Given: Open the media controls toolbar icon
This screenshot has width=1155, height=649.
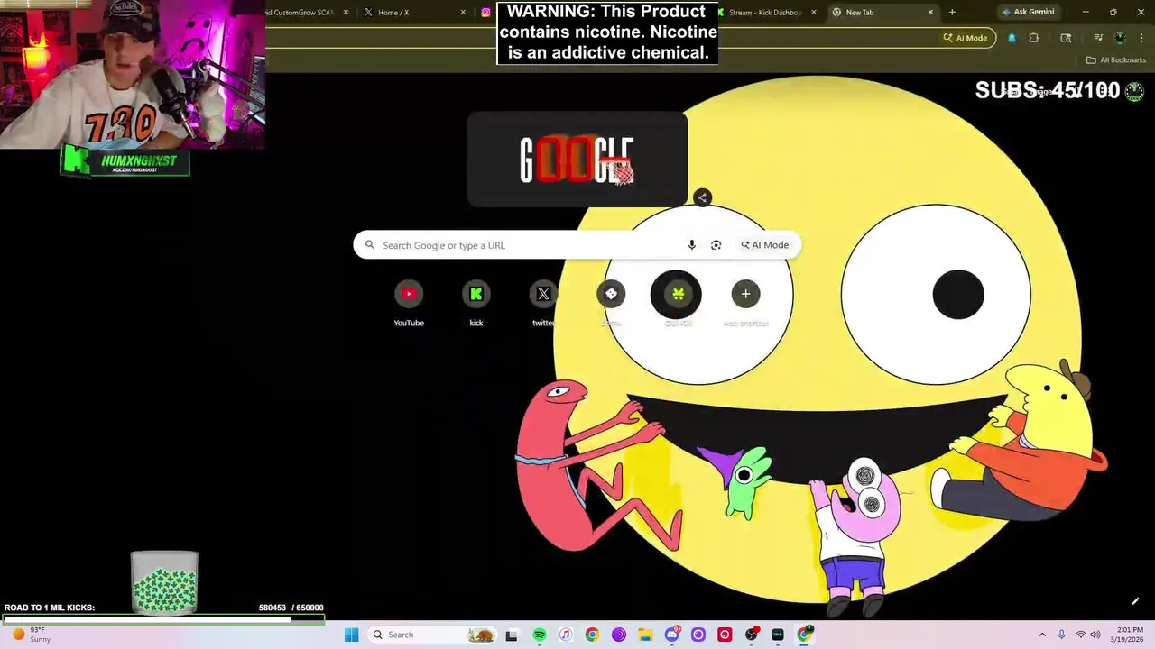Looking at the screenshot, I should (1098, 38).
